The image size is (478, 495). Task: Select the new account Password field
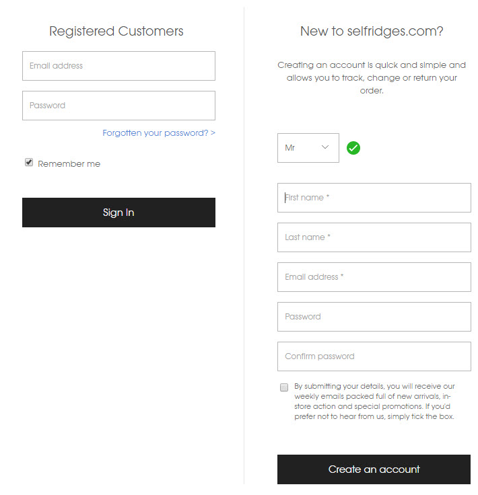[x=374, y=317]
